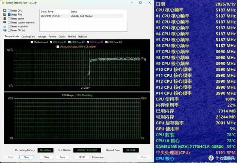Image resolution: width=237 pixels, height=163 pixels.
Task: Click the cache chip icon beside Stress cache
Action: 5,19
